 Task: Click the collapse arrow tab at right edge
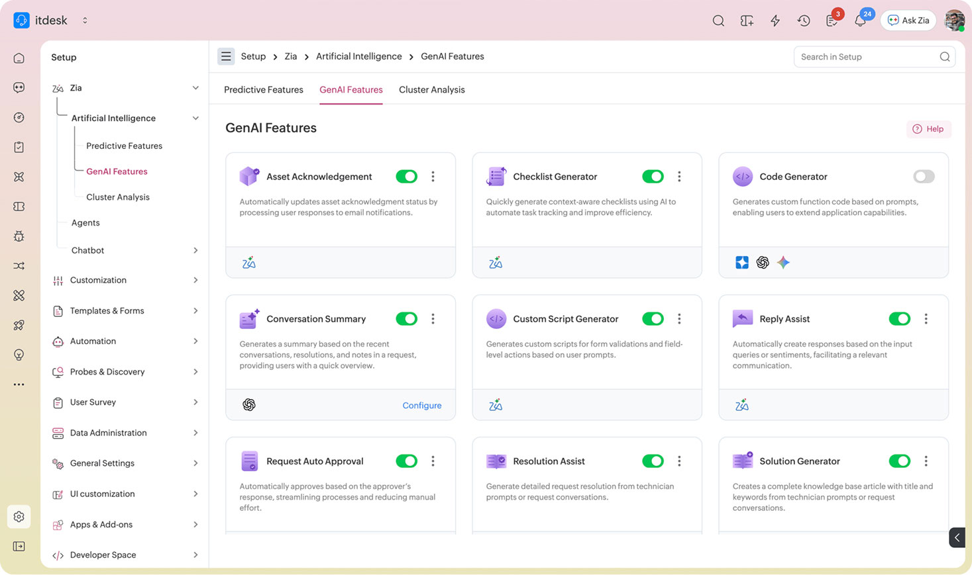click(x=957, y=537)
